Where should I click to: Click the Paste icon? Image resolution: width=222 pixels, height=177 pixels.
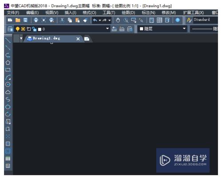78,20
